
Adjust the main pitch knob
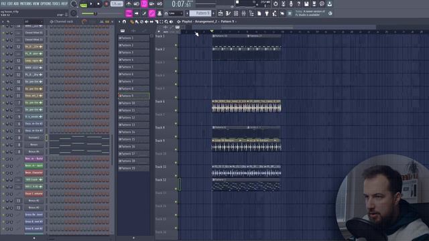pyautogui.click(x=74, y=13)
